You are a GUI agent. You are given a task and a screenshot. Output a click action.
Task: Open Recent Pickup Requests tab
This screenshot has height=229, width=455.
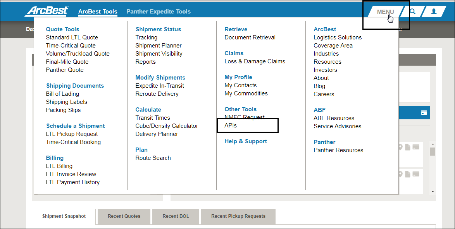point(238,216)
